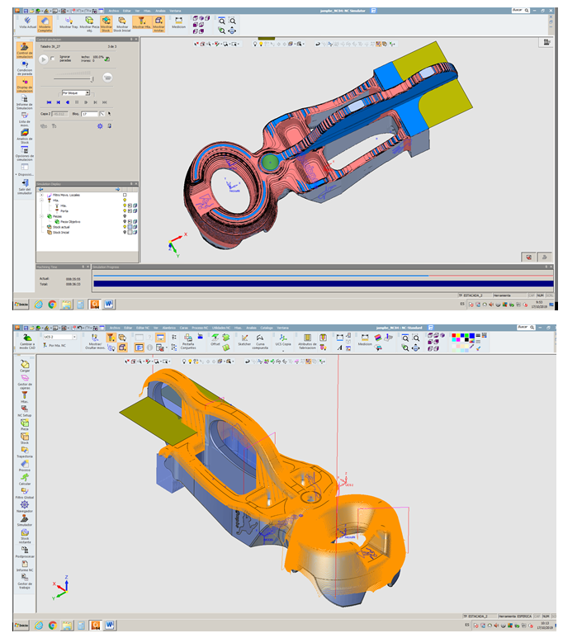Open Control de simulacion sidebar panel
Image resolution: width=563 pixels, height=638 pixels.
click(25, 50)
